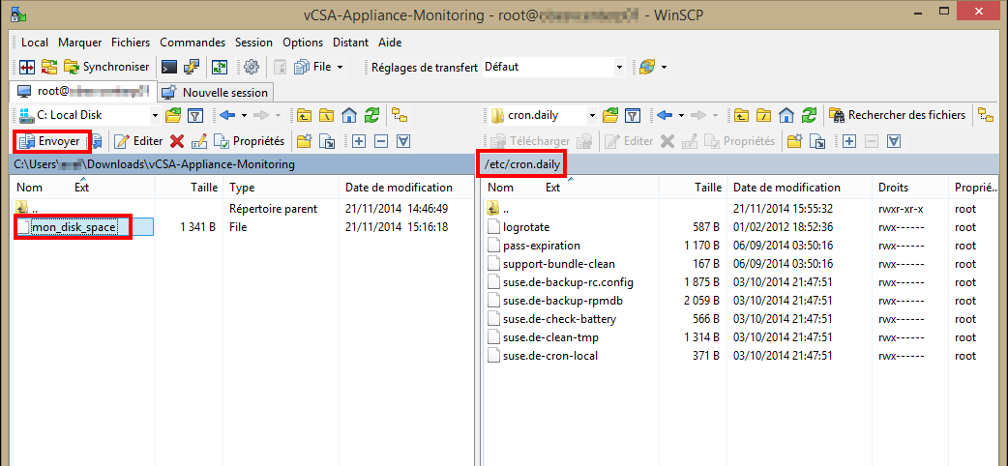Screen dimensions: 1008x466
Task: Expand the cron.daily remote directory dropdown
Action: [590, 115]
